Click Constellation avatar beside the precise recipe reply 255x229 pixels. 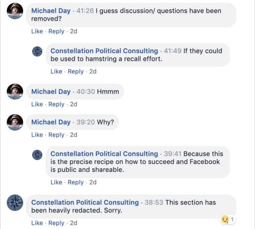point(37,155)
